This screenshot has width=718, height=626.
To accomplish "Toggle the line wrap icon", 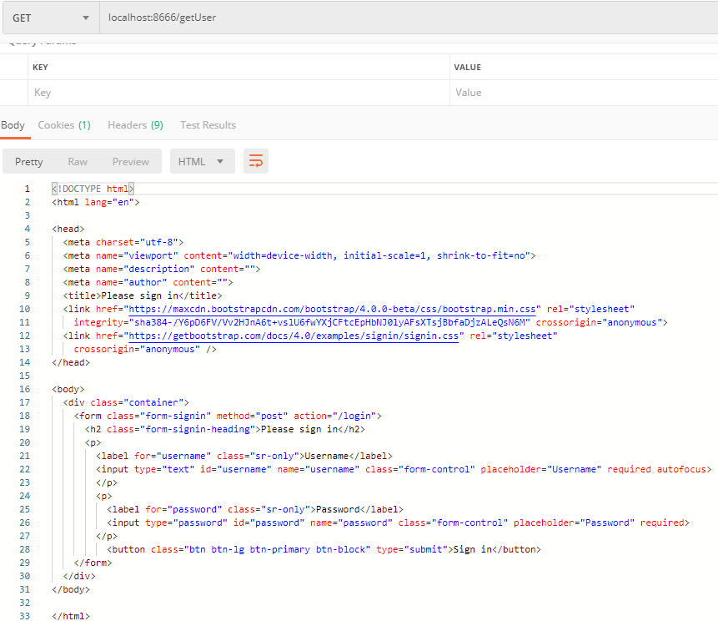I will click(256, 162).
